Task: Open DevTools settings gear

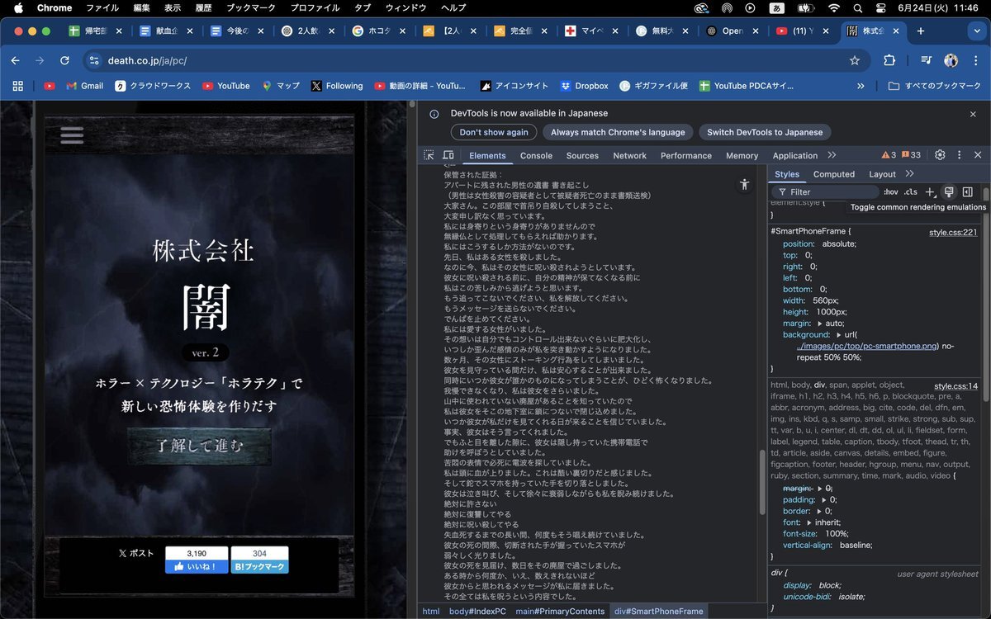Action: [940, 155]
